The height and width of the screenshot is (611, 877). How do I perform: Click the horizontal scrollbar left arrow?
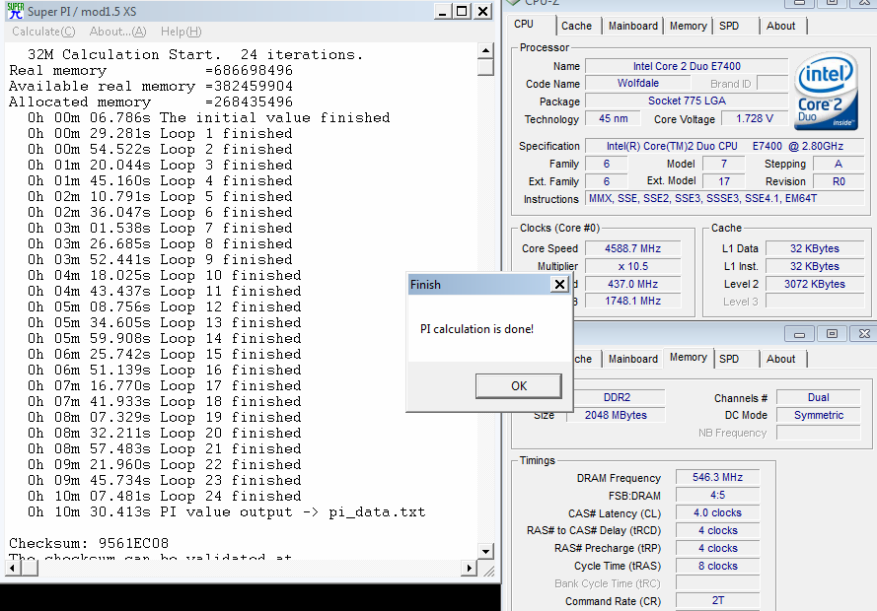click(x=14, y=568)
